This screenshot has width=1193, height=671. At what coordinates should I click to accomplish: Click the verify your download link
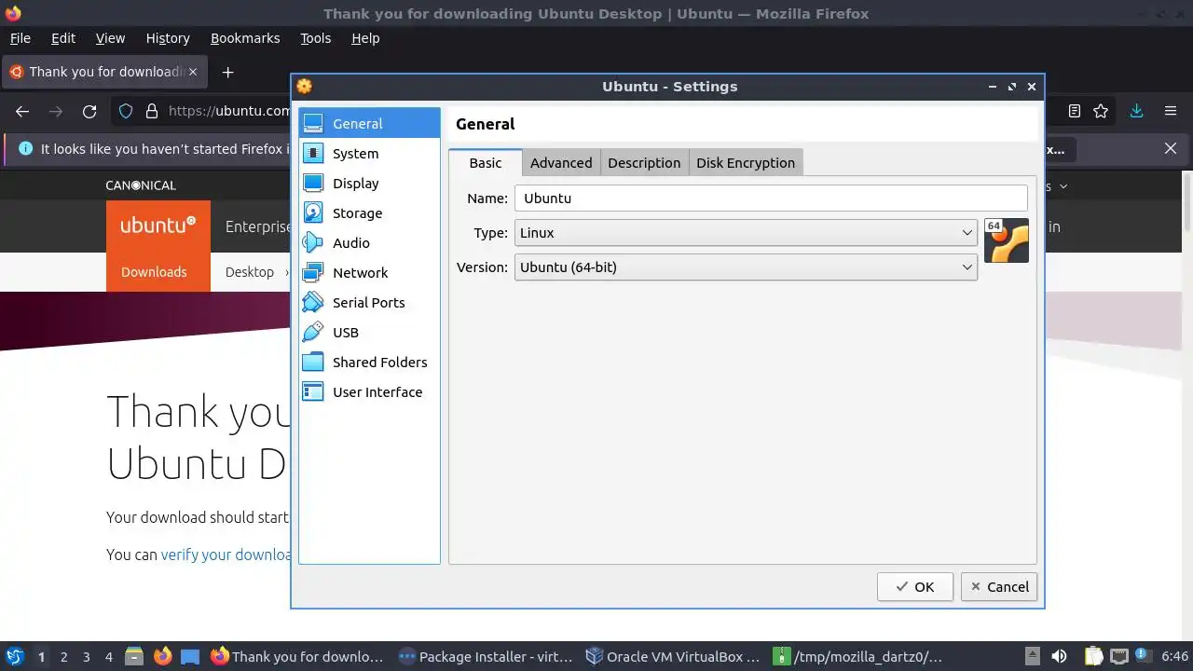point(226,554)
